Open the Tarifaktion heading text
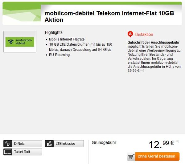Viewport: 185px width, 164px height. click(x=144, y=35)
